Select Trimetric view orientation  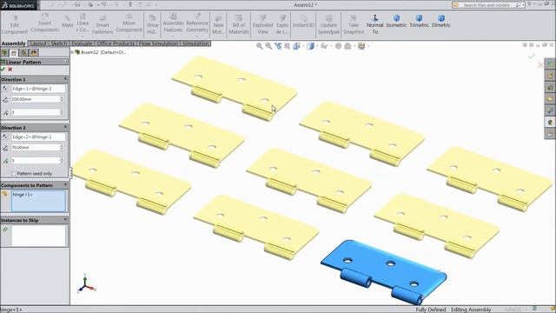click(419, 21)
